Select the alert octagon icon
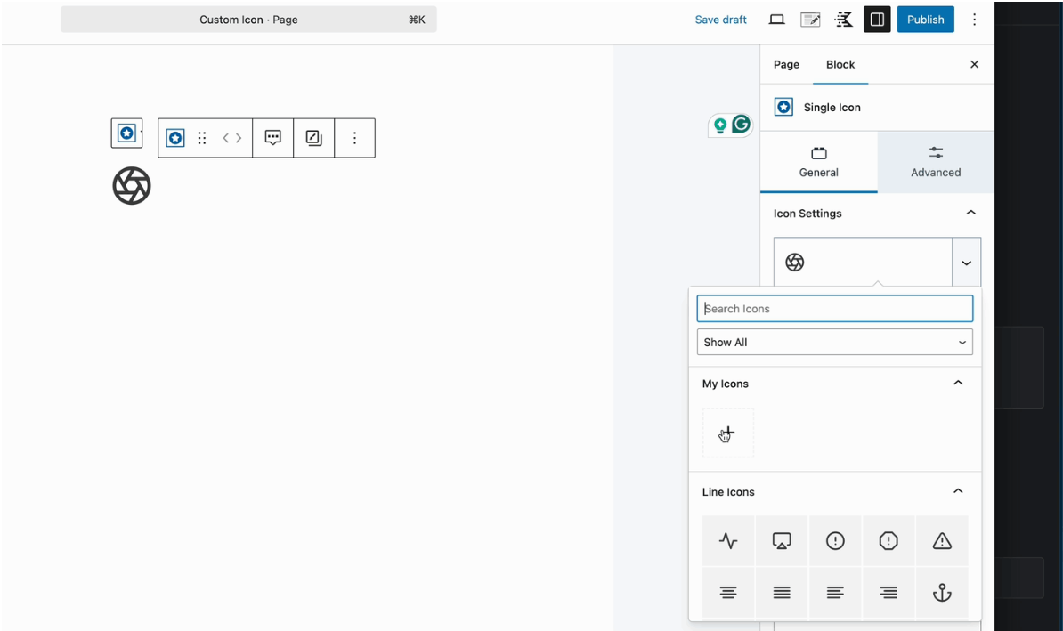Image resolution: width=1063 pixels, height=631 pixels. pos(889,540)
